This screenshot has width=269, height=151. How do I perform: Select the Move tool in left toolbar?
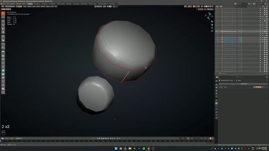click(x=3, y=21)
